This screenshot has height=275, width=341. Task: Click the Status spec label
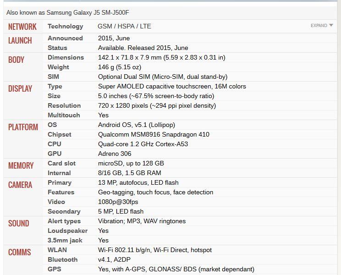pyautogui.click(x=57, y=48)
